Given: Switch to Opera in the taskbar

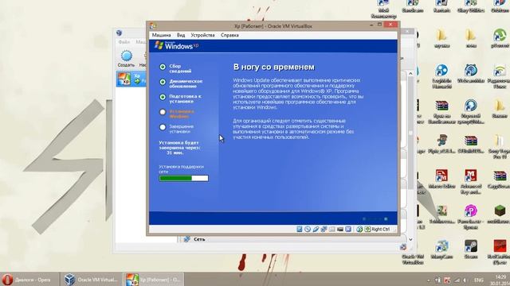Looking at the screenshot, I should (x=30, y=280).
